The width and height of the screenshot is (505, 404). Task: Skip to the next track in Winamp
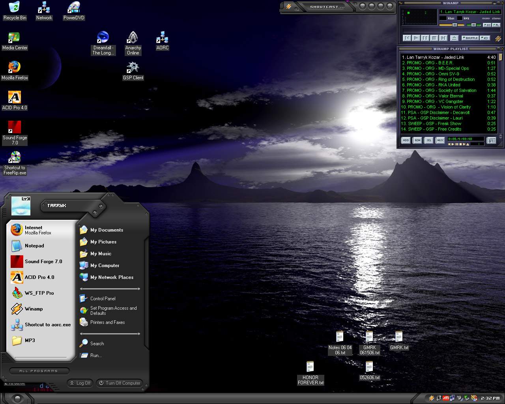tap(443, 38)
